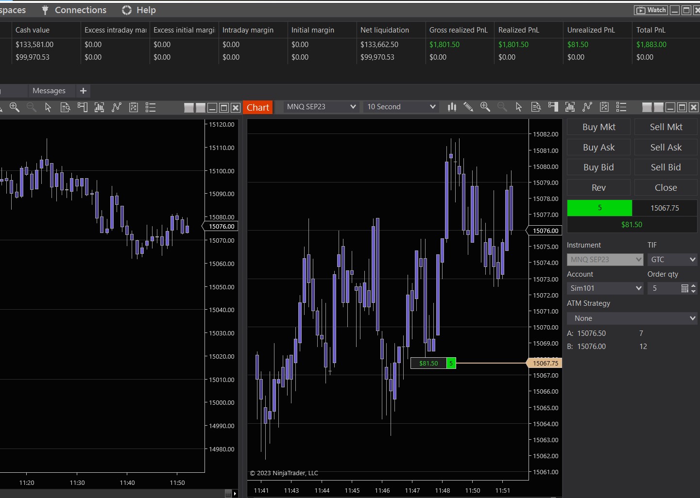The width and height of the screenshot is (700, 498).
Task: Select the cursor pointer tool on MNQ chart
Action: click(519, 107)
